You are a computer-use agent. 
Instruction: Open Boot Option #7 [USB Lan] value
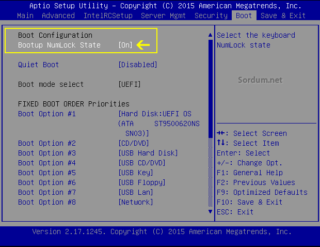point(136,192)
